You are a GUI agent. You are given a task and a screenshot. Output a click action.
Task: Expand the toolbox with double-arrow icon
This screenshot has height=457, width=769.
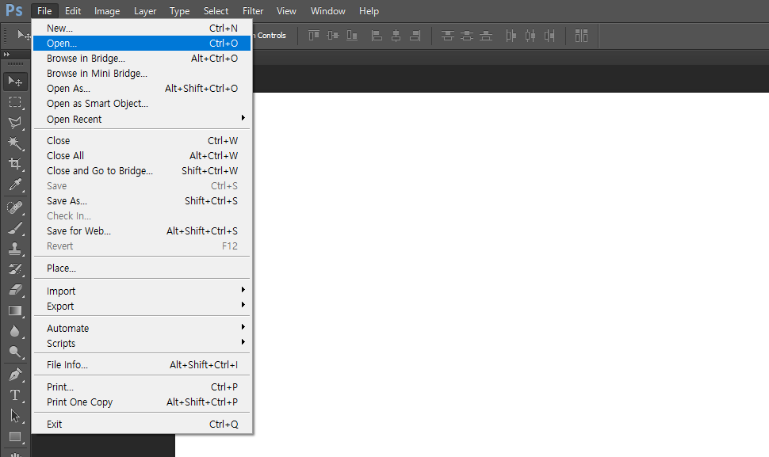tap(7, 55)
